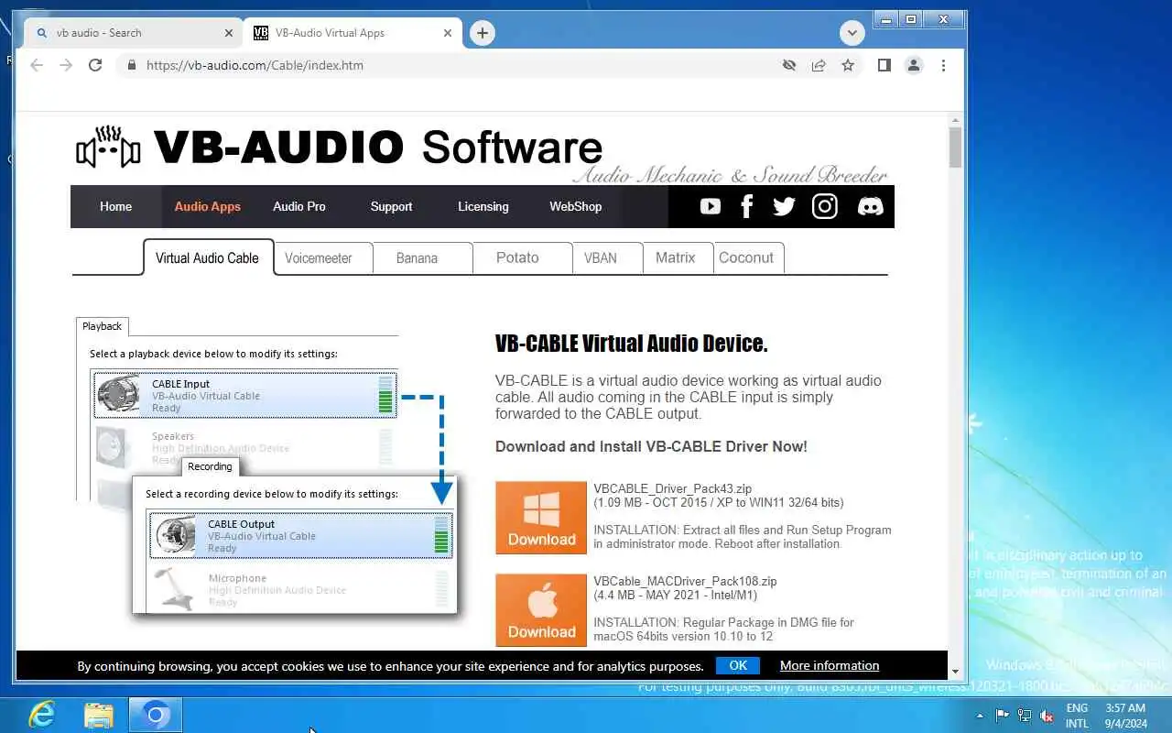Select the Virtual Audio Cable tab

[208, 257]
